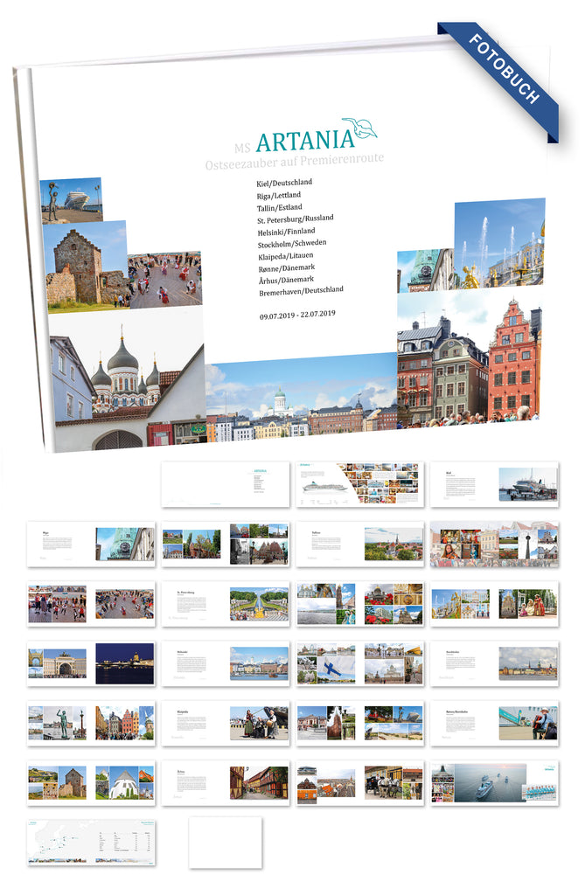Select the night-time waterfront spread thumbnail
This screenshot has height=895, width=585.
pos(91,663)
